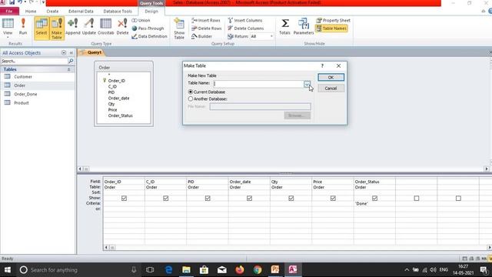Uncheck Show for PID column
The height and width of the screenshot is (277, 492).
208,199
